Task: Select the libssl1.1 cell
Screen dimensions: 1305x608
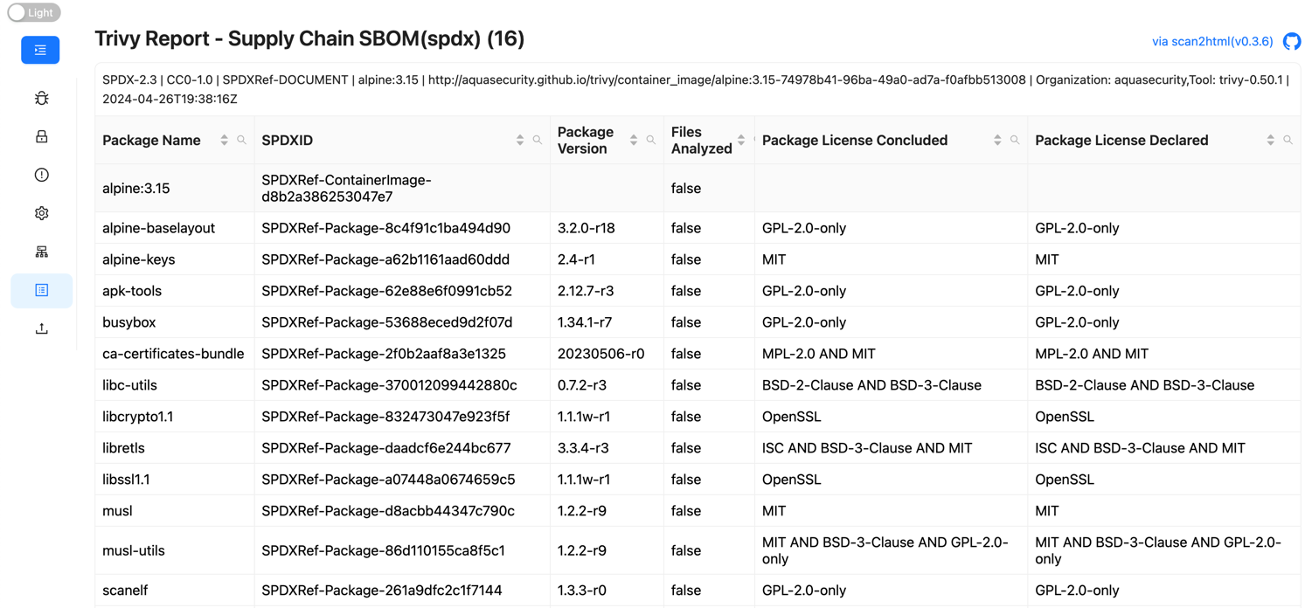Action: (x=175, y=480)
